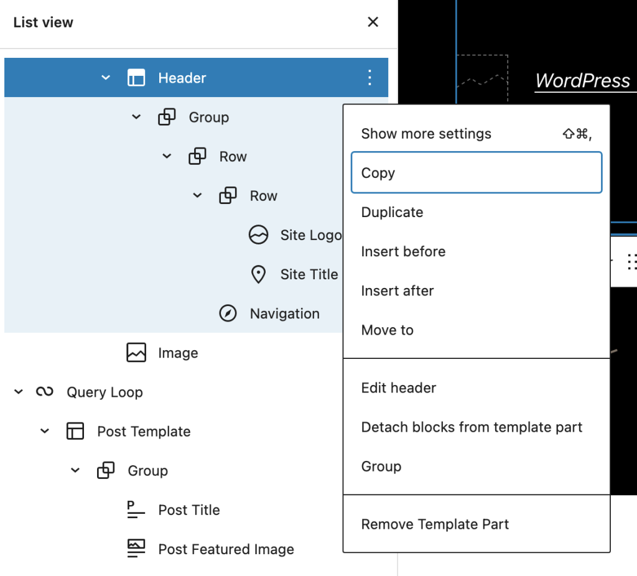
Task: Click the Post Featured Image icon
Action: click(x=136, y=549)
